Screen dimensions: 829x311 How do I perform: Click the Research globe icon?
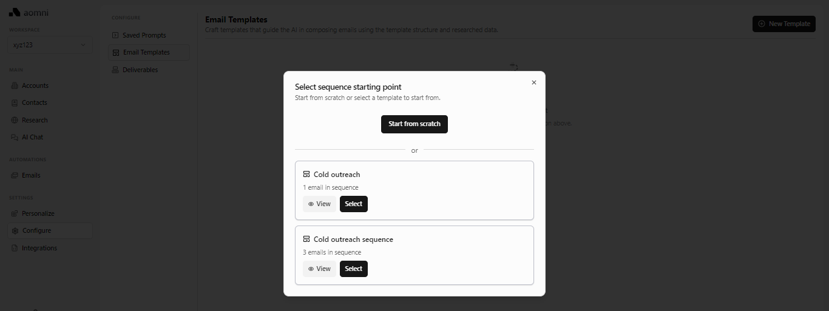click(15, 120)
